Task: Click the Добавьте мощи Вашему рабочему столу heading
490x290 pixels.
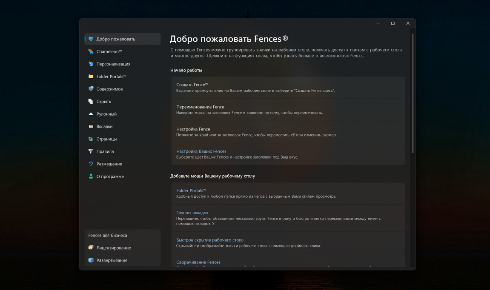Action: coord(212,176)
